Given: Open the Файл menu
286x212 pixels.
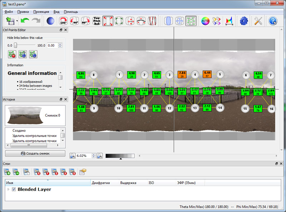Looking at the screenshot, I should (9, 12).
